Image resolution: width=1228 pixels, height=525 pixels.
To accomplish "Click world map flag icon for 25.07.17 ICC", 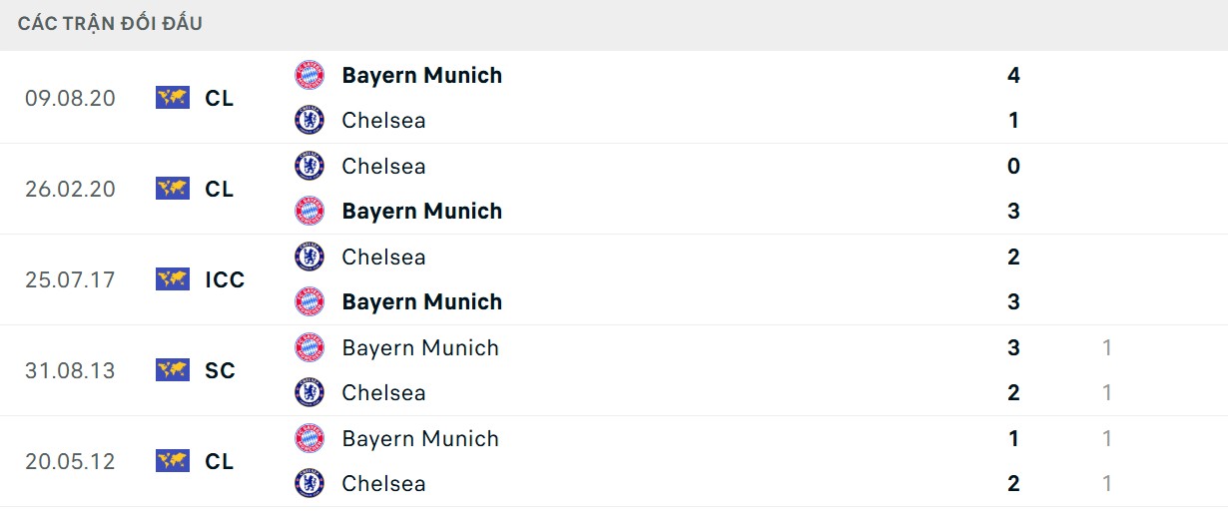I will tap(173, 279).
